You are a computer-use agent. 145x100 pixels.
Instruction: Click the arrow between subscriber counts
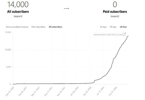[66, 8]
